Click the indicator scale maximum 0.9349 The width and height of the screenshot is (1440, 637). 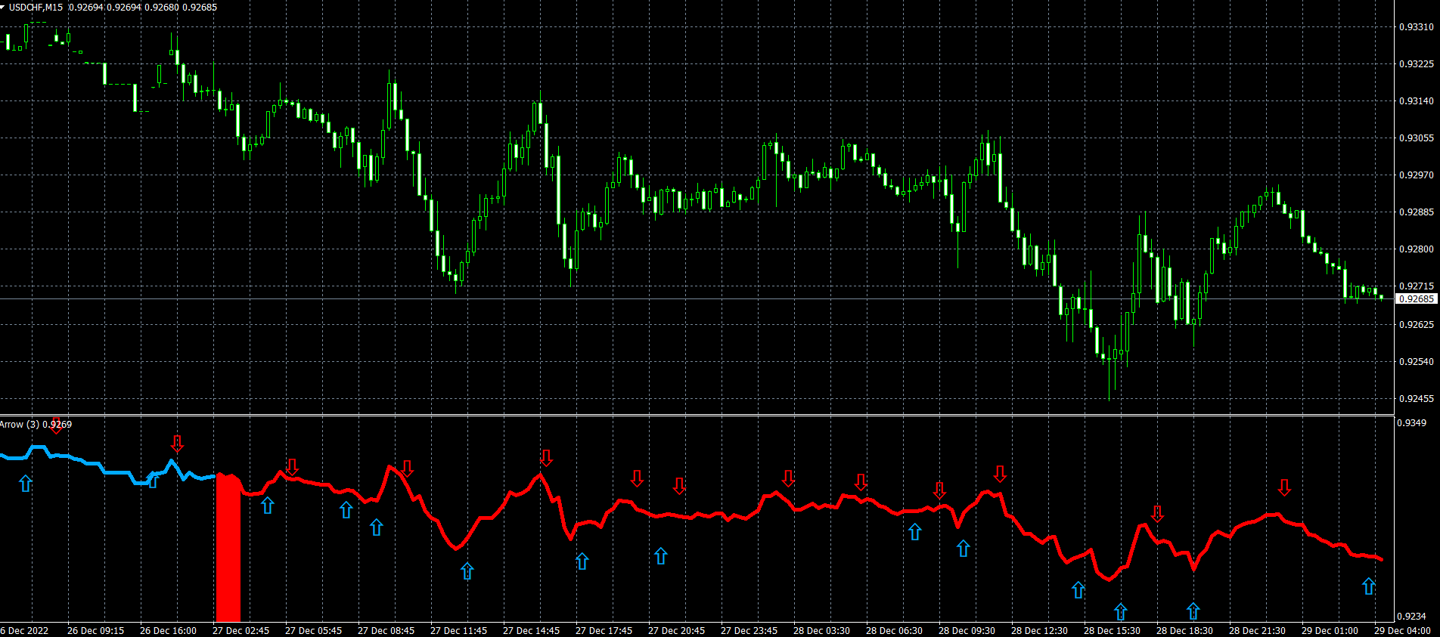(1413, 423)
